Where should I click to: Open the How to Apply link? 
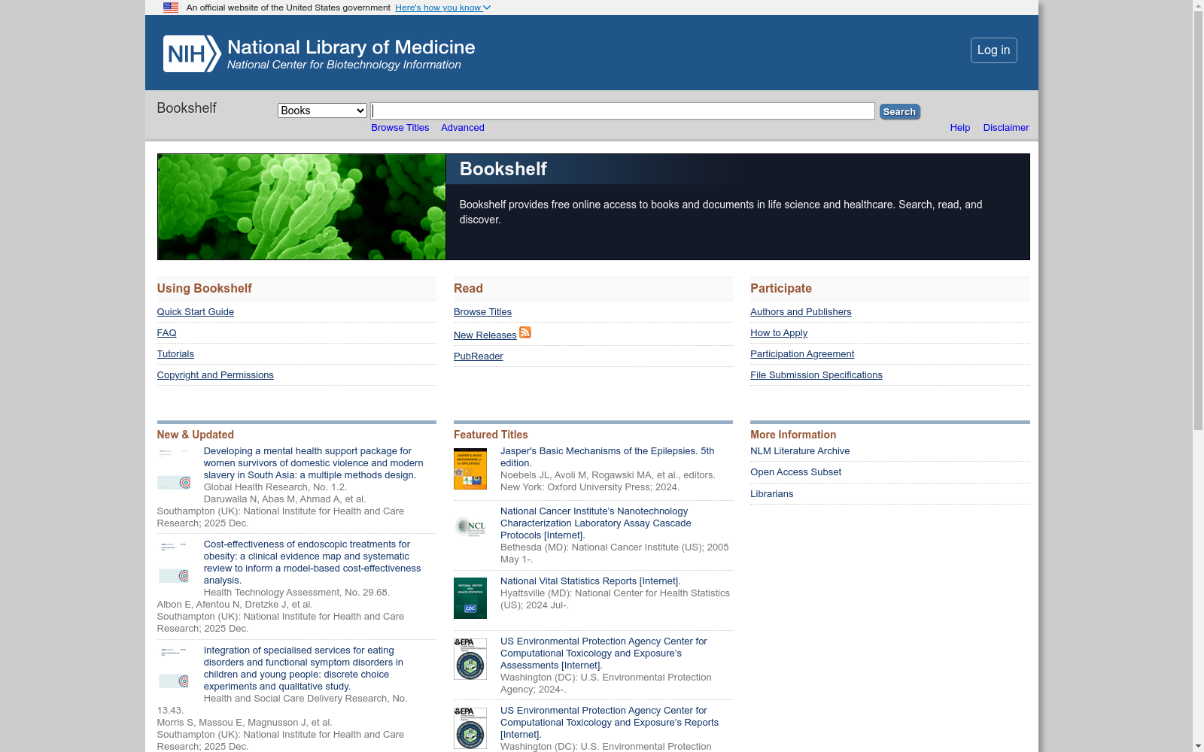[x=779, y=333]
